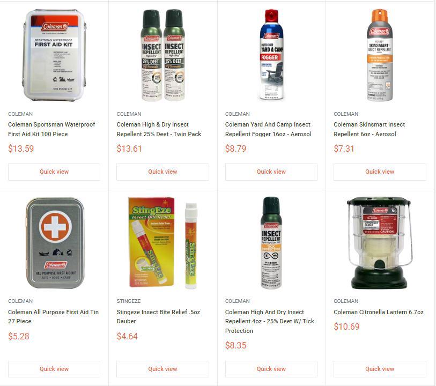The image size is (436, 386).
Task: Select the Yard and Camp Fogger can image
Action: [271, 55]
